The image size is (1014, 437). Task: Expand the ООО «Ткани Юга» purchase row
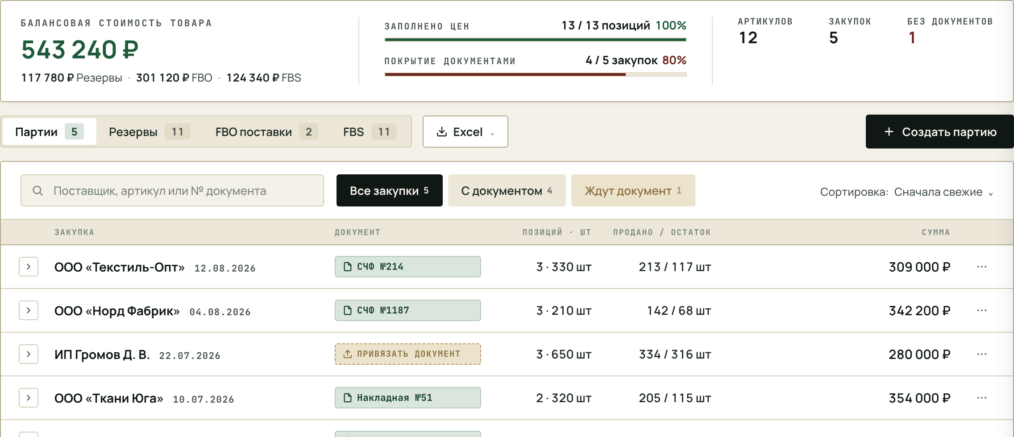(x=29, y=398)
